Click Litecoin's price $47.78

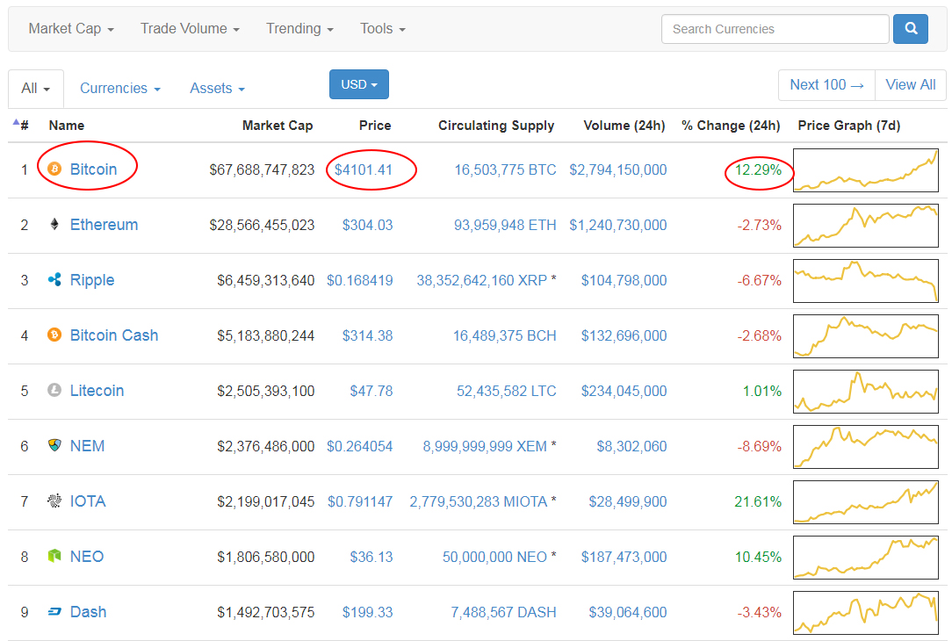371,391
